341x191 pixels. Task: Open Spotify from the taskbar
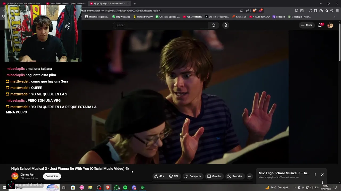tap(125, 188)
